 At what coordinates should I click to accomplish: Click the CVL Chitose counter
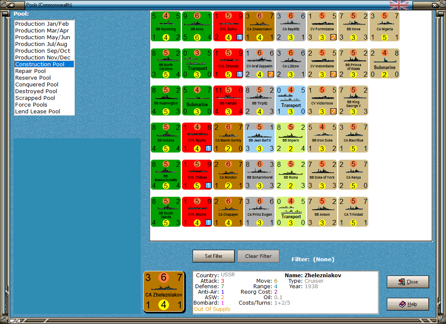[x=197, y=175]
